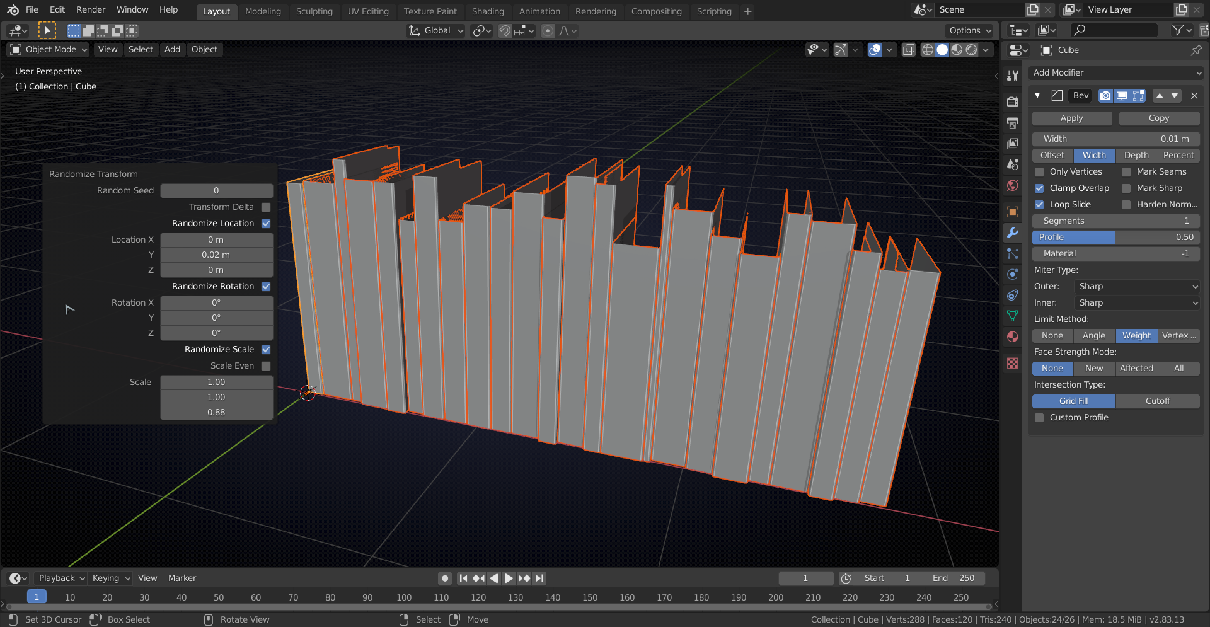Enable snapping with the magnet icon
The image size is (1210, 627).
click(504, 31)
